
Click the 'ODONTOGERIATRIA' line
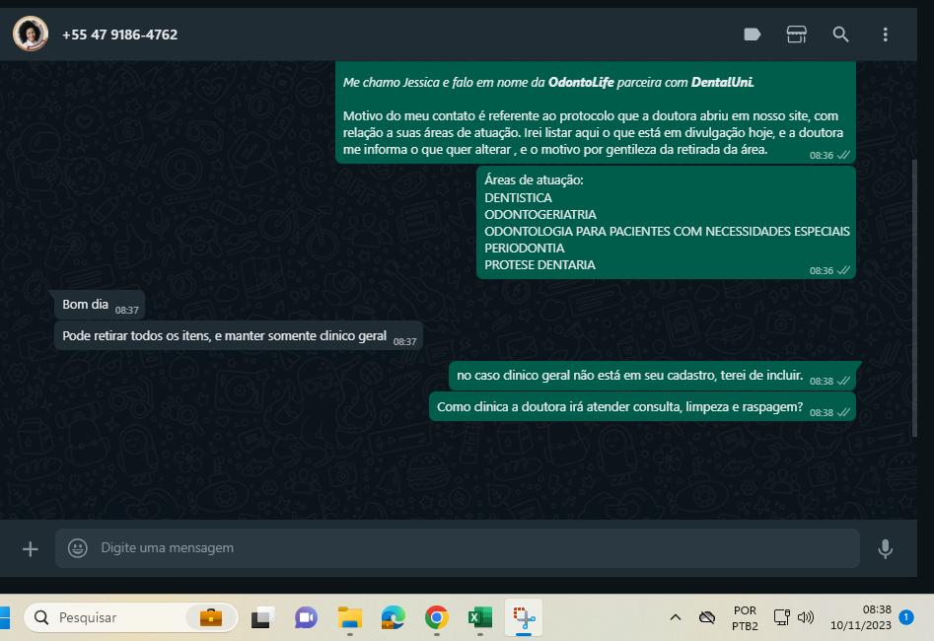[x=540, y=214]
